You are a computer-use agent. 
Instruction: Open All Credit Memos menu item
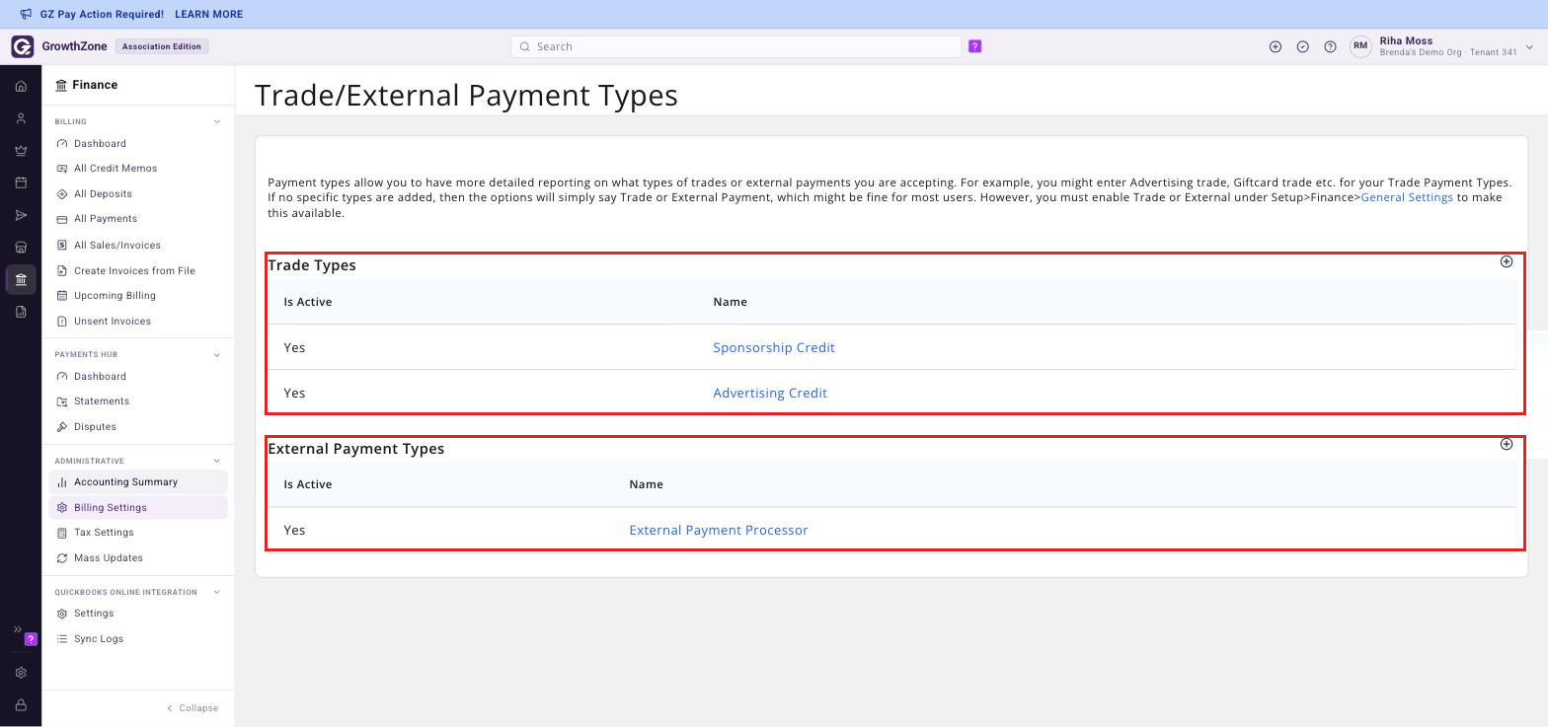click(x=116, y=169)
